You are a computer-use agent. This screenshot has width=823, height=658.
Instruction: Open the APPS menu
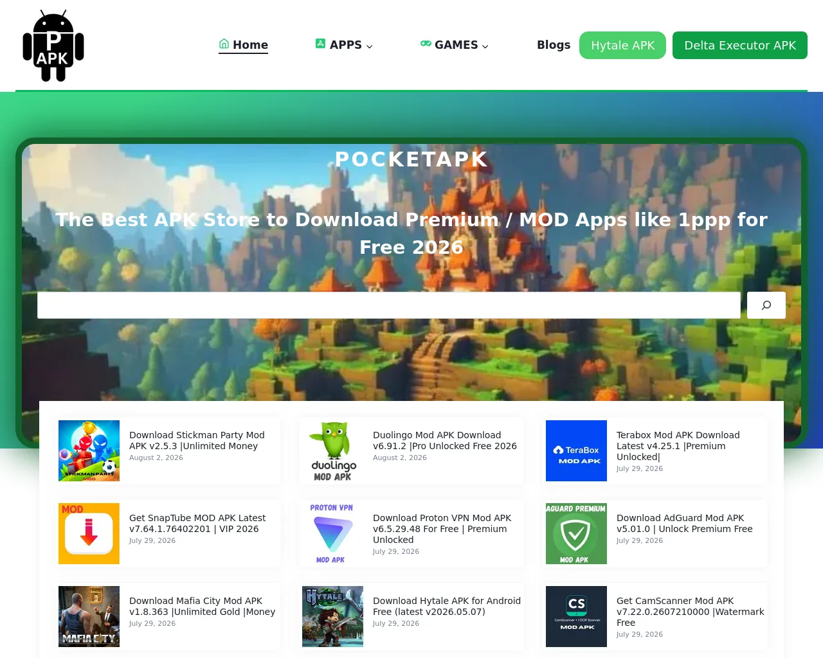344,45
